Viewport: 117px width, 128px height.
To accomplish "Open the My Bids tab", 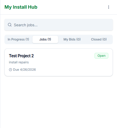I will click(72, 39).
